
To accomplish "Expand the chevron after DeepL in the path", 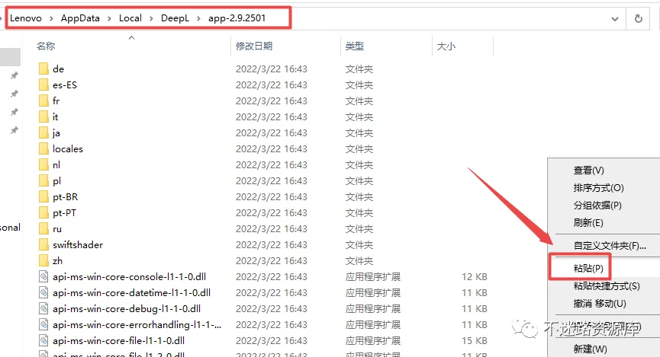I will coord(198,18).
